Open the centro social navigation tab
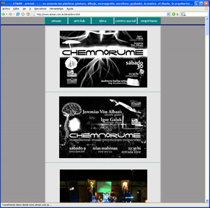The height and width of the screenshot is (208, 210). (x=125, y=21)
